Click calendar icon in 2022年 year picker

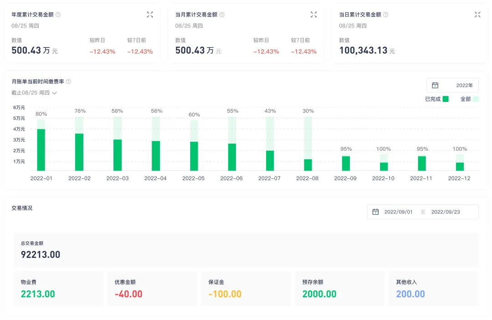435,85
